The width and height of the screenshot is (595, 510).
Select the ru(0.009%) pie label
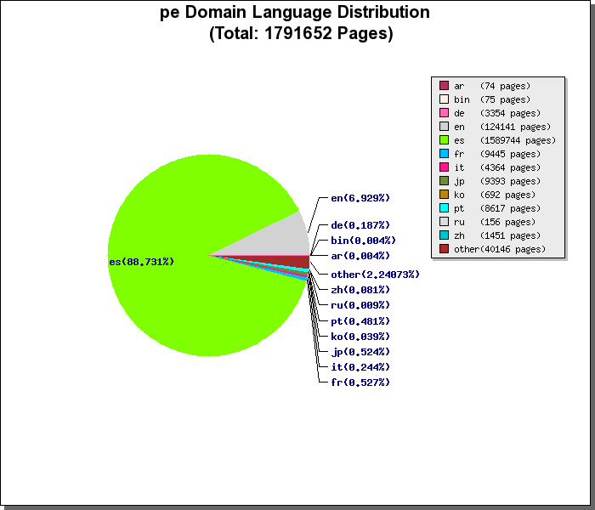click(360, 305)
